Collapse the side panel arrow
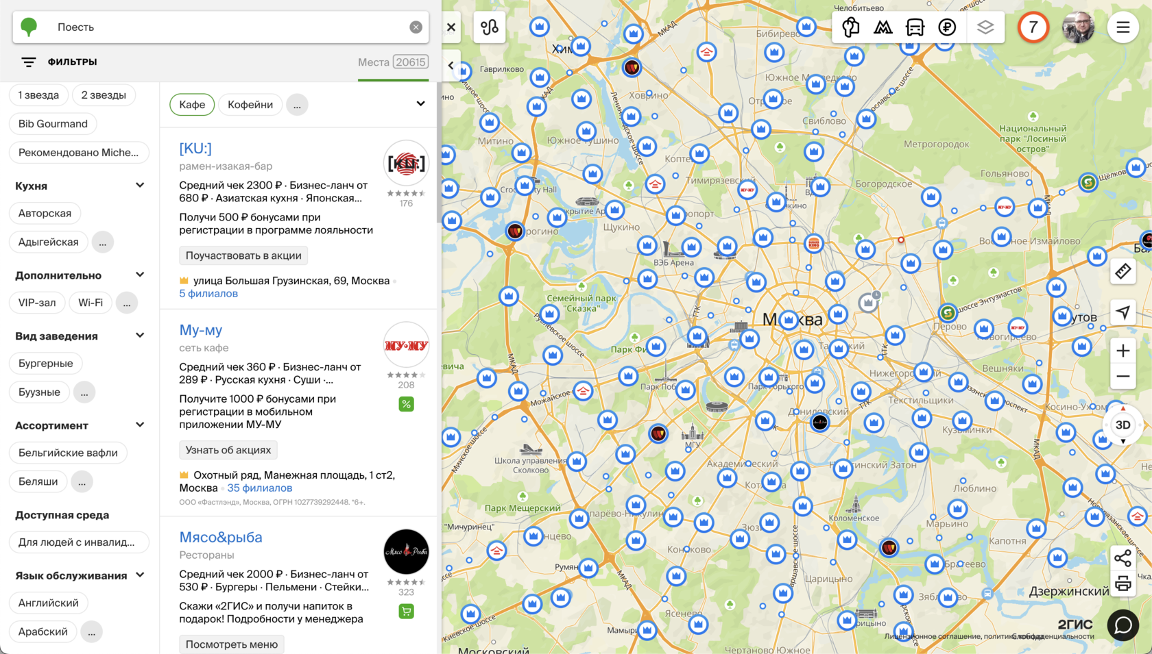Screen dimensions: 1152x654 451,66
